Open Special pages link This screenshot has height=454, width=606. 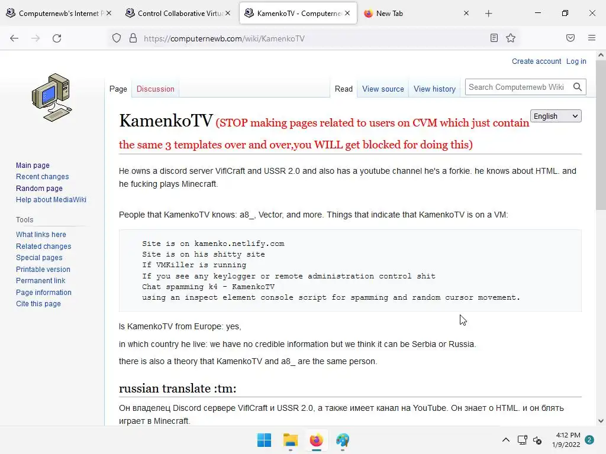[x=39, y=258]
